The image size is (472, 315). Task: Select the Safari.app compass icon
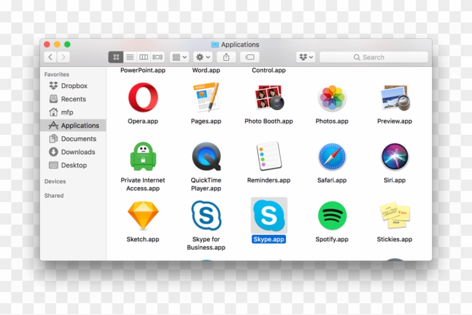click(x=332, y=157)
